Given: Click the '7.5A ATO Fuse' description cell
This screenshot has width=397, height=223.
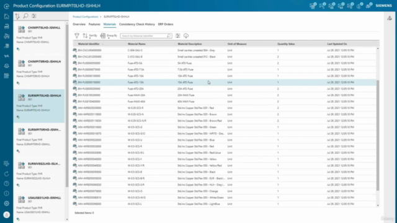Looking at the screenshot, I should 185,69.
